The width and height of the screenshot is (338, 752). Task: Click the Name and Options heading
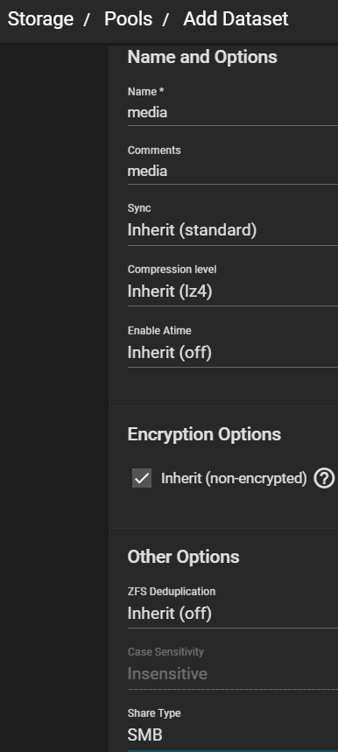(202, 57)
